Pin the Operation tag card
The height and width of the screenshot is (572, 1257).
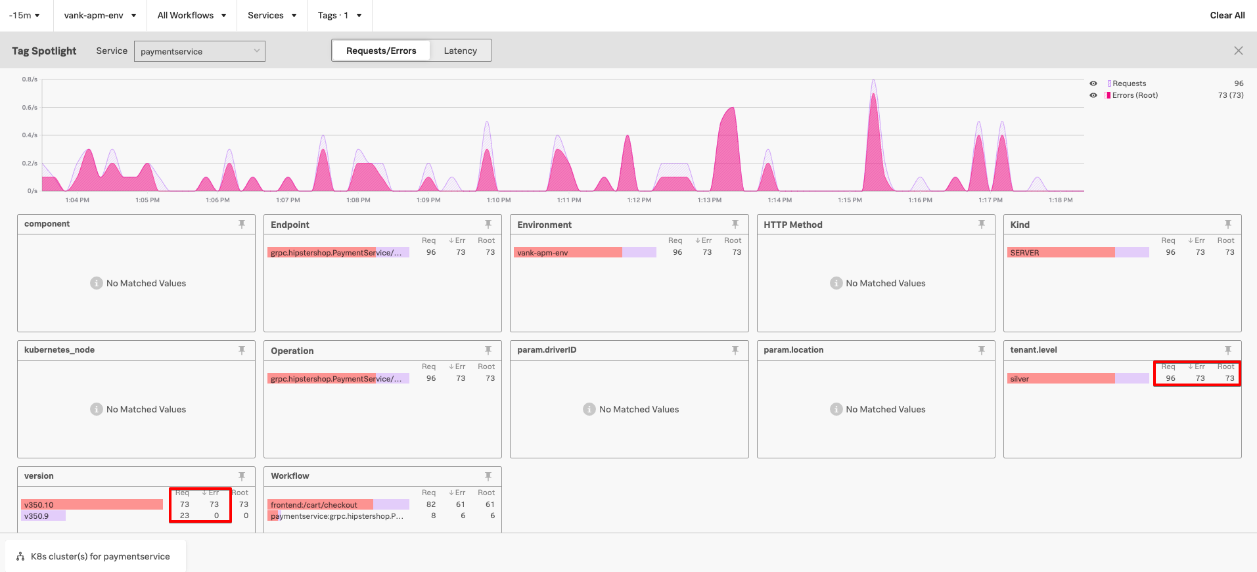point(488,350)
